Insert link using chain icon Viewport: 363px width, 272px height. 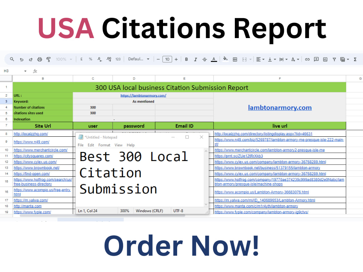(x=307, y=59)
